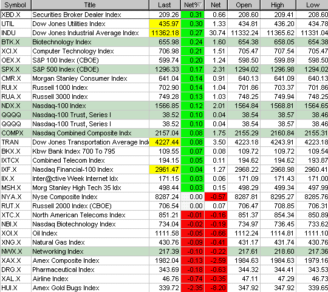The width and height of the screenshot is (328, 292).
Task: Sort by the Symbol column header
Action: tap(15, 5)
